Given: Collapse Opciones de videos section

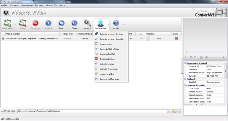Looking at the screenshot, I should pyautogui.click(x=185, y=85).
